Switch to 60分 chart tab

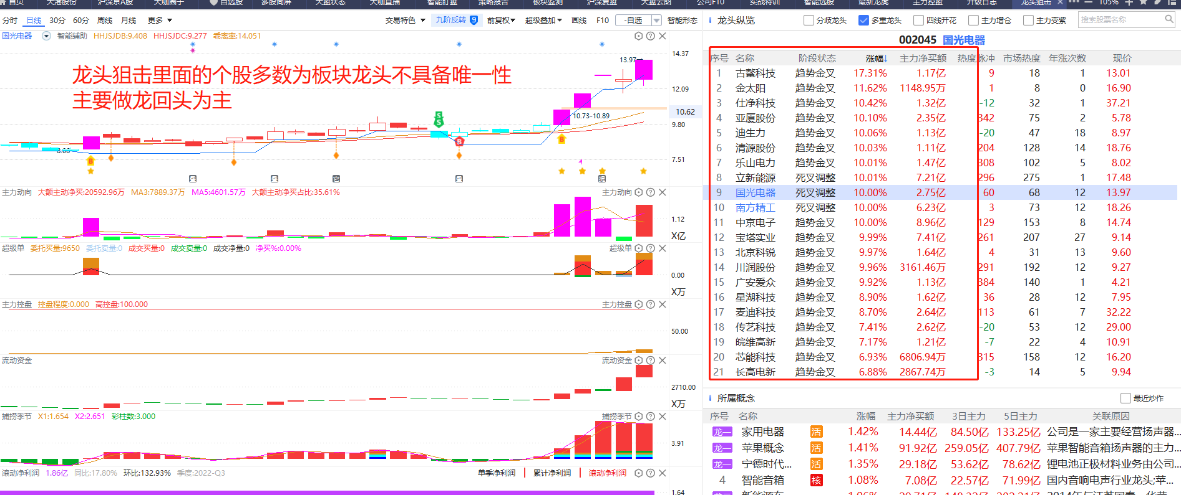80,21
